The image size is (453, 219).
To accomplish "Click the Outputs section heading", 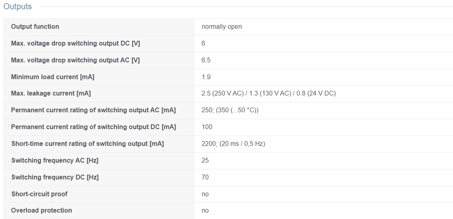I will [x=17, y=6].
